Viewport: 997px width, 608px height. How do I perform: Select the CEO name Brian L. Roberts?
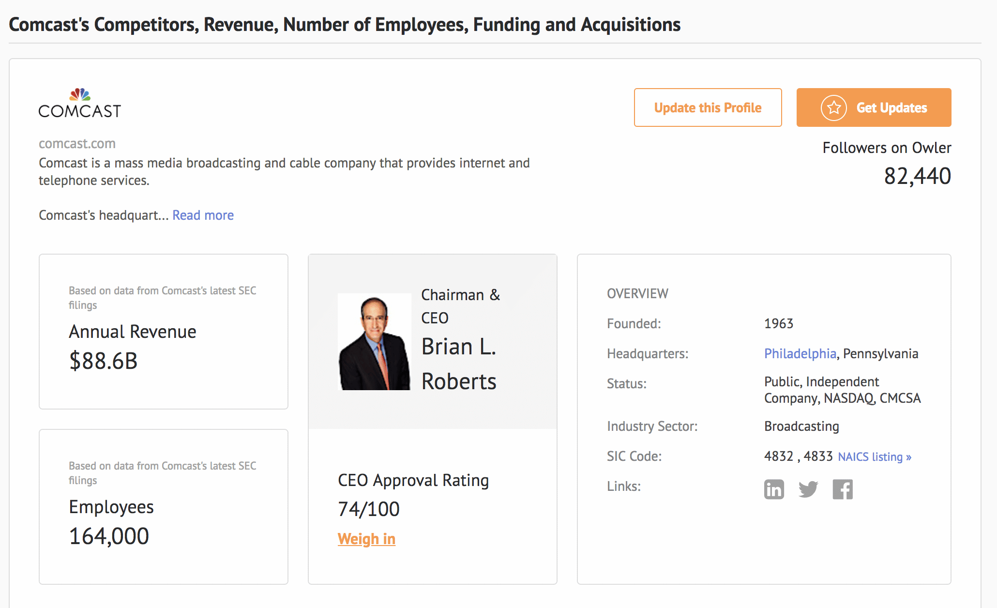tap(459, 364)
